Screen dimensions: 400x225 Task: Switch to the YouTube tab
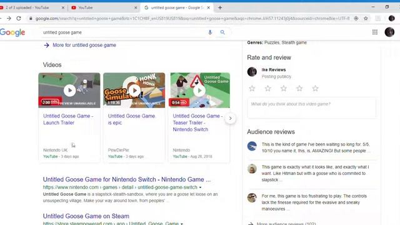coord(104,7)
